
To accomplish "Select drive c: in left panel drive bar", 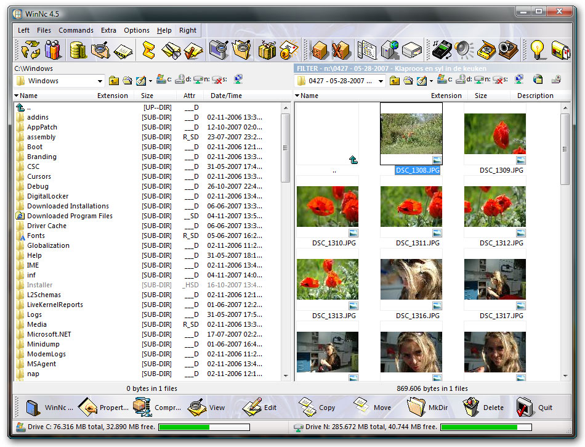I will point(163,80).
